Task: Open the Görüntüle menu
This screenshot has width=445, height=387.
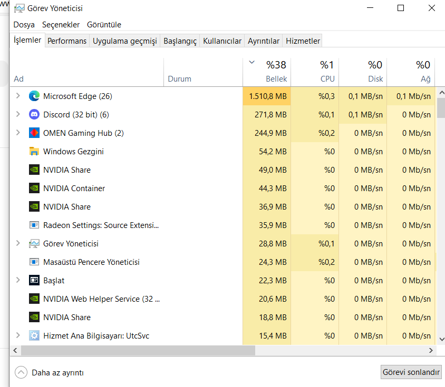Action: click(104, 25)
